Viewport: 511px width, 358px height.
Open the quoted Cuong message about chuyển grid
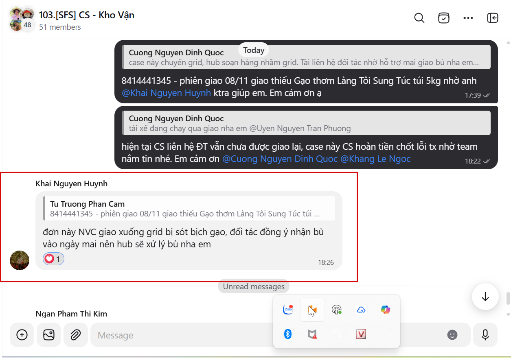click(306, 57)
